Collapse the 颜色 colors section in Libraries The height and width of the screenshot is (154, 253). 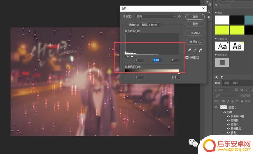click(x=216, y=13)
